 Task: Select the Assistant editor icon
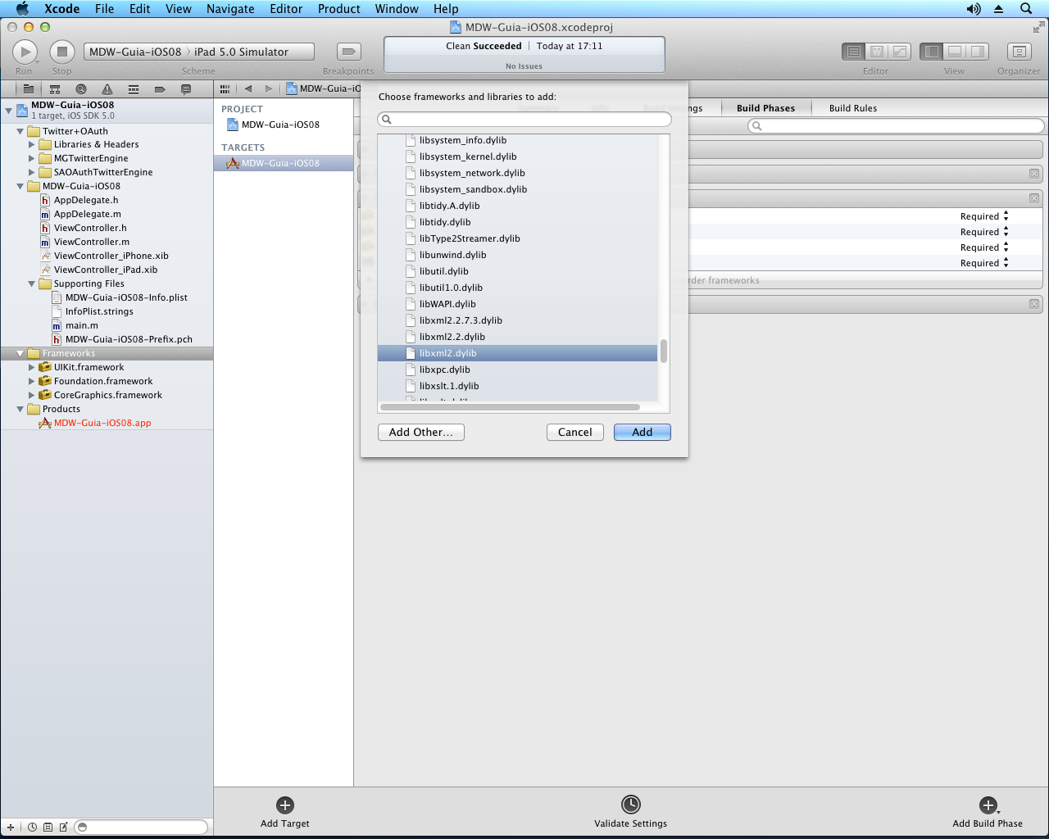(876, 52)
